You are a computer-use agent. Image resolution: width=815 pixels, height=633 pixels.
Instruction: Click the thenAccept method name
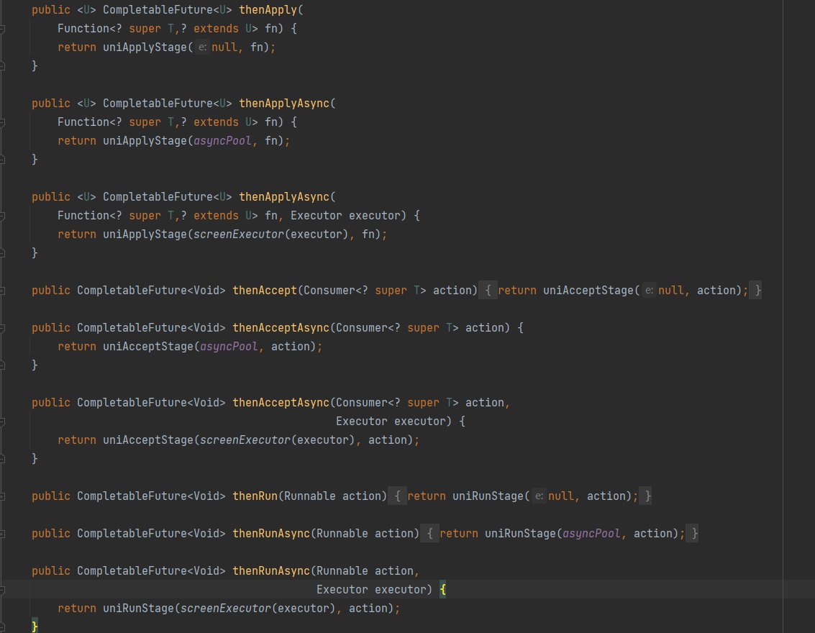pyautogui.click(x=265, y=291)
